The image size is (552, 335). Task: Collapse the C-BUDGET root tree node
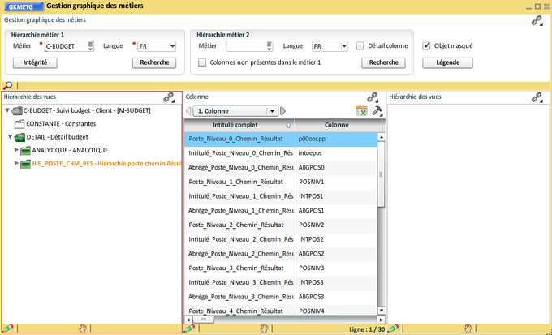coord(7,110)
